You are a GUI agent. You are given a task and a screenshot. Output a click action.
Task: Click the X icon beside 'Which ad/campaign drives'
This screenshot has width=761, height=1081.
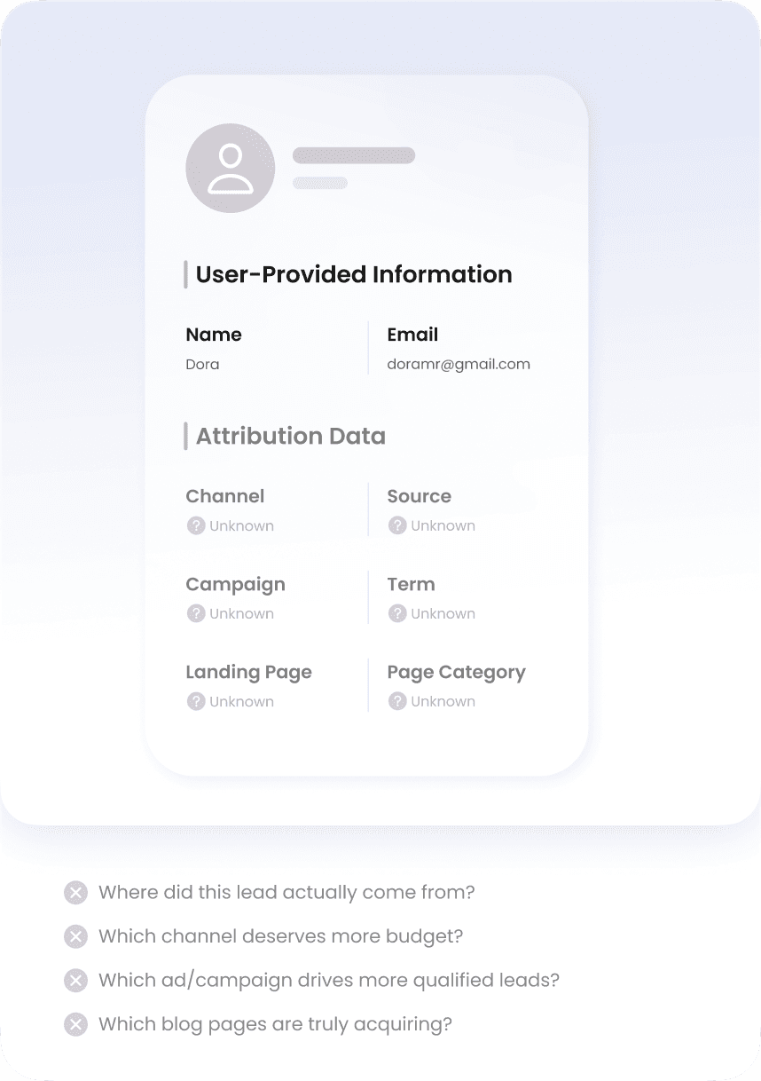tap(76, 981)
